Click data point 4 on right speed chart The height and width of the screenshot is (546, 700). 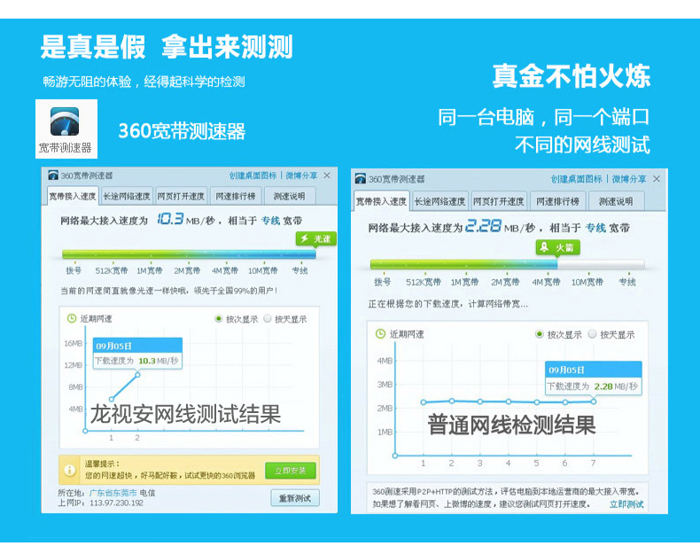508,402
